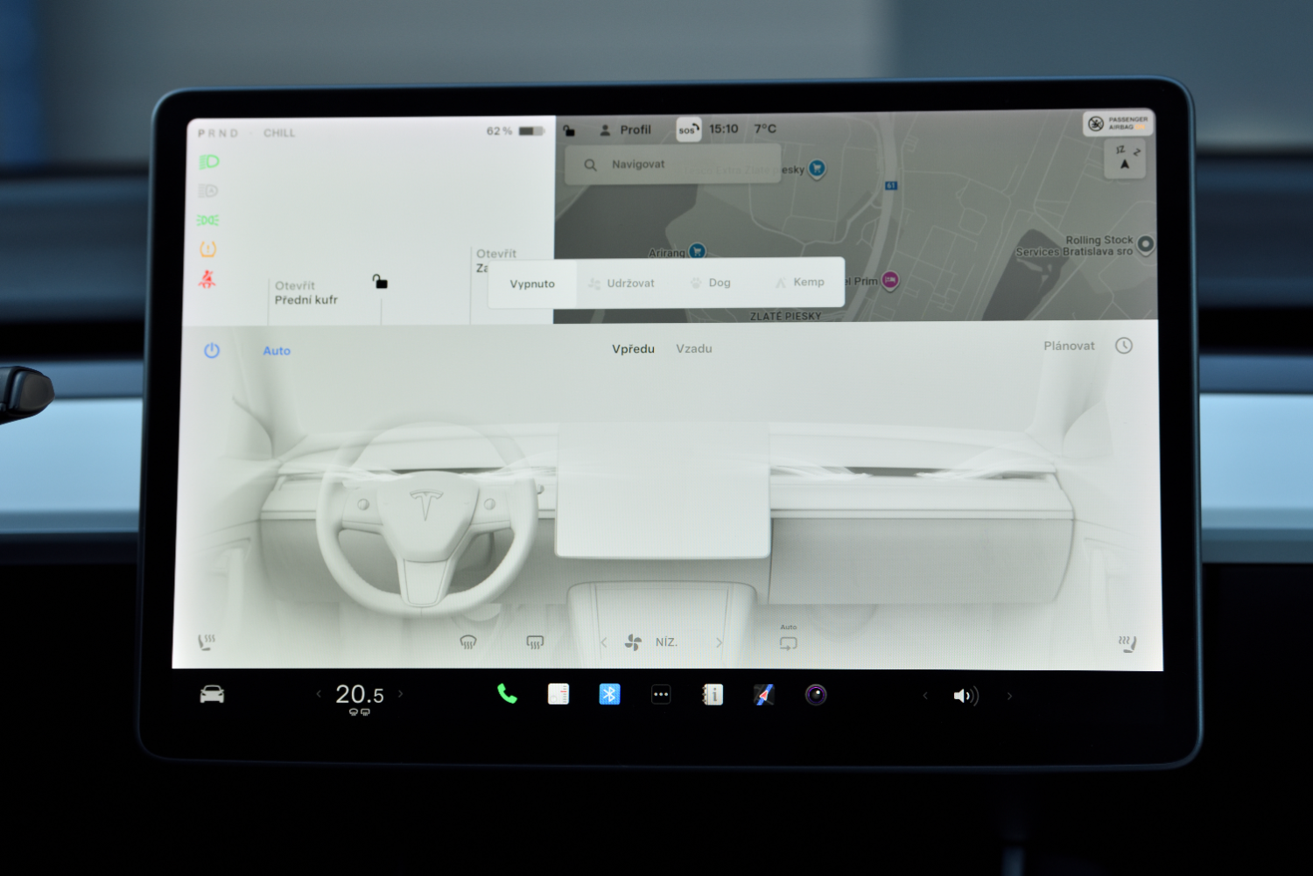Switch to the Vzadu rear climate tab
This screenshot has height=876, width=1313.
[x=693, y=348]
